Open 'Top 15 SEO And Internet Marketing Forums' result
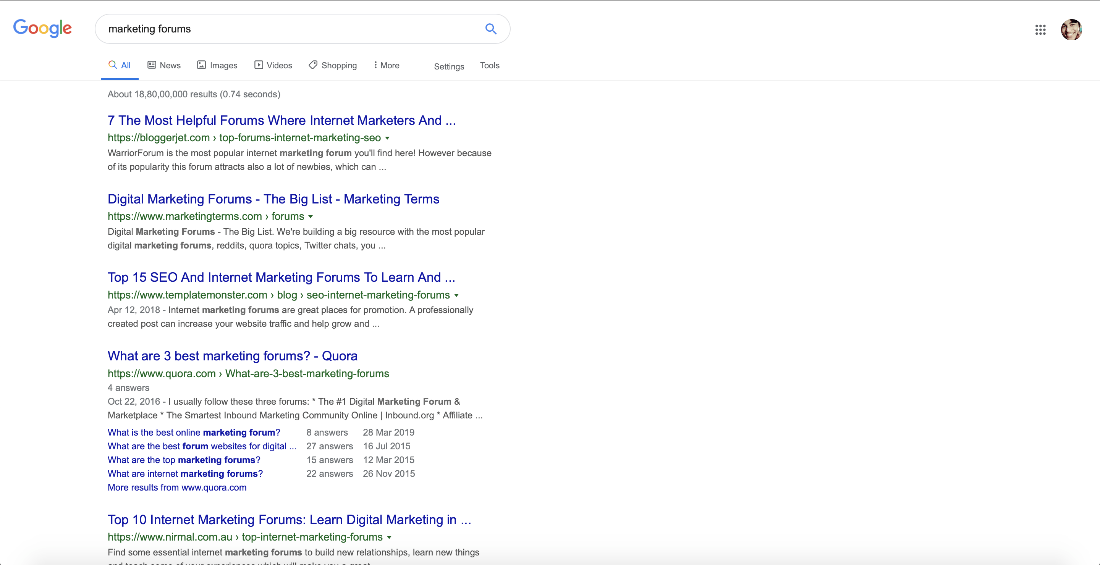Screen dimensions: 1100x565 point(281,278)
